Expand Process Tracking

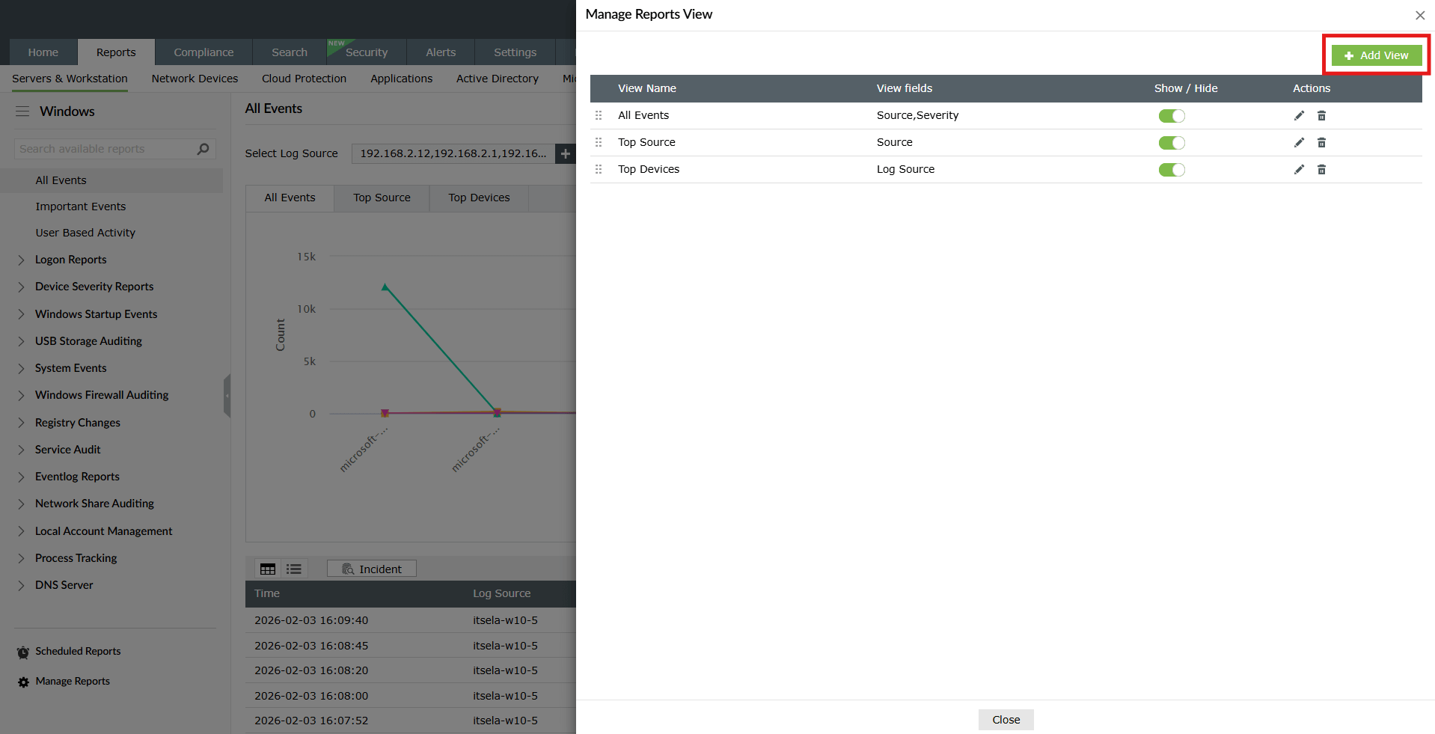point(21,558)
